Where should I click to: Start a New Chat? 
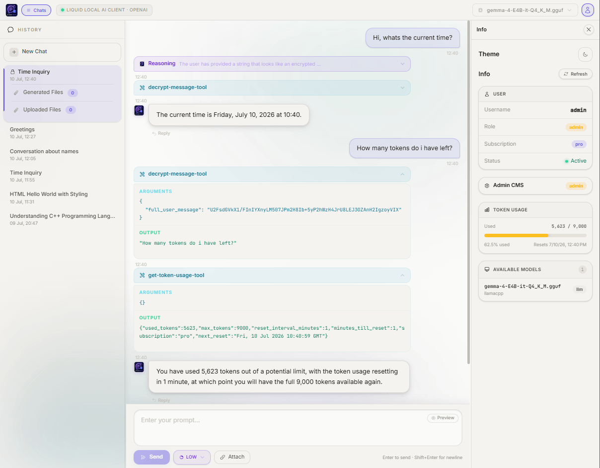(x=62, y=52)
